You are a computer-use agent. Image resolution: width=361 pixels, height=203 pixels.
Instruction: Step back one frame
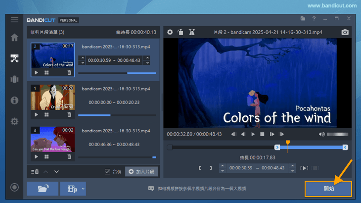tap(243, 134)
